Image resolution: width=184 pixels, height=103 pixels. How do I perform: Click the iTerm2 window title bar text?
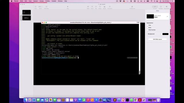[91, 22]
